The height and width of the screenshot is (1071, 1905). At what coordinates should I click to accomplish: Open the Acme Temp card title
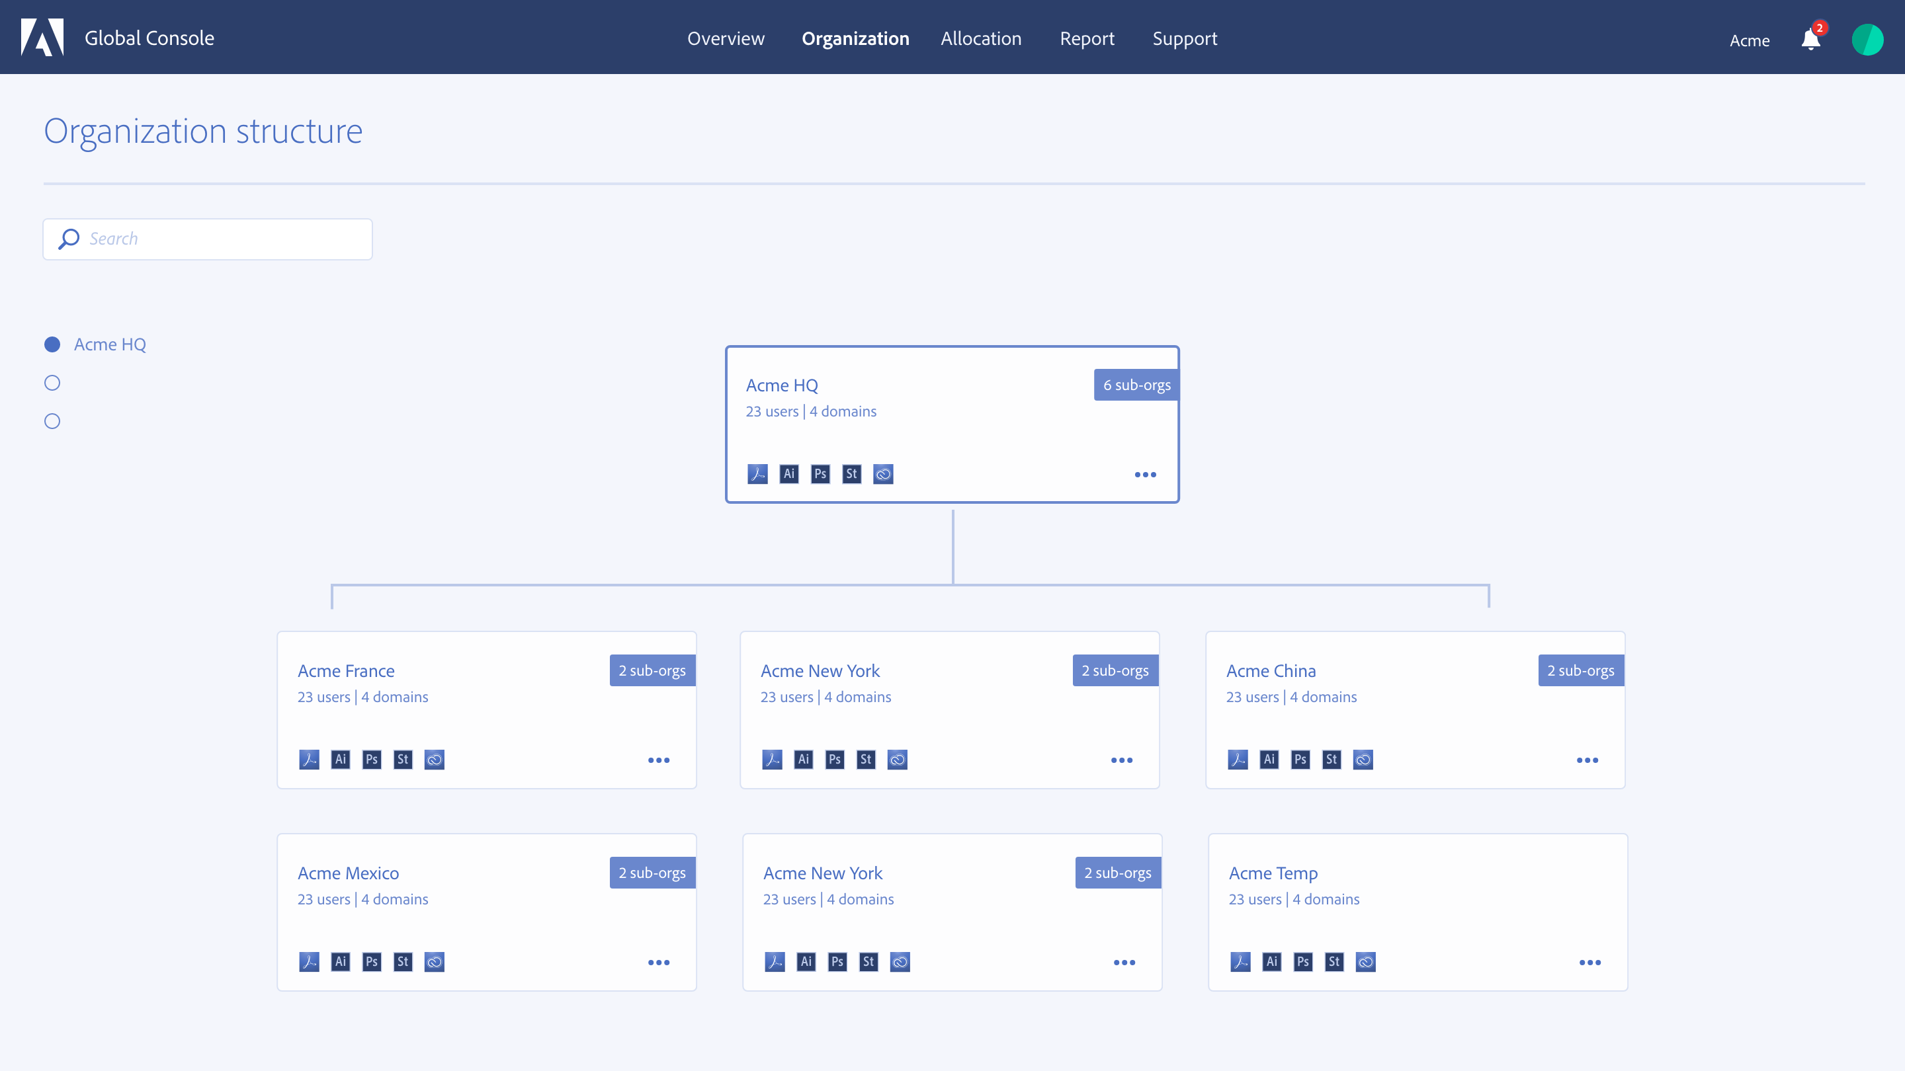click(x=1273, y=873)
